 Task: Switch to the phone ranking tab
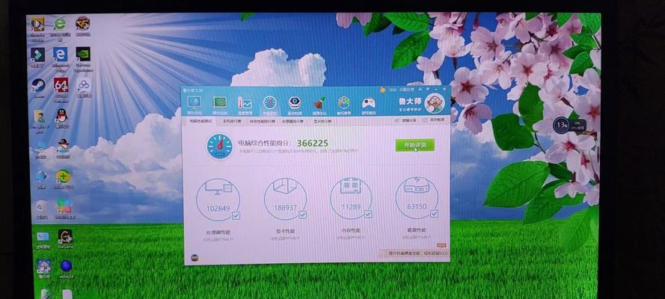(x=232, y=121)
